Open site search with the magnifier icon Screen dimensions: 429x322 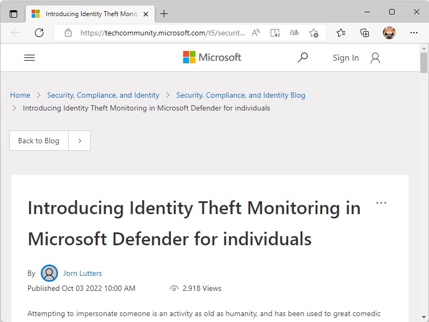coord(303,57)
